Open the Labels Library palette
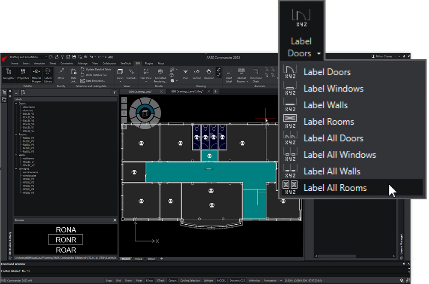This screenshot has width=429, height=284. [x=48, y=75]
